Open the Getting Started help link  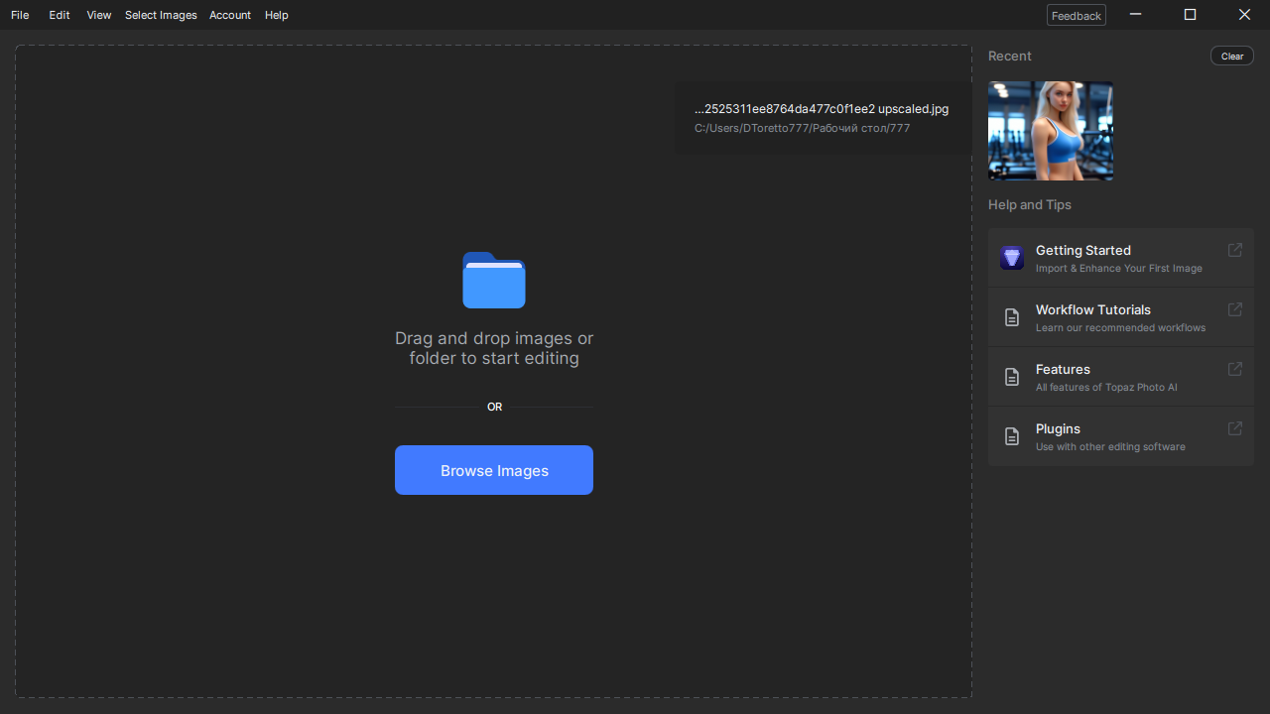pyautogui.click(x=1121, y=258)
